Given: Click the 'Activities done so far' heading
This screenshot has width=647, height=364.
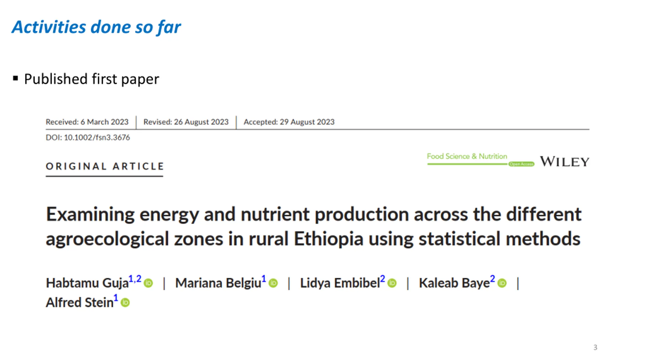Looking at the screenshot, I should [x=96, y=27].
